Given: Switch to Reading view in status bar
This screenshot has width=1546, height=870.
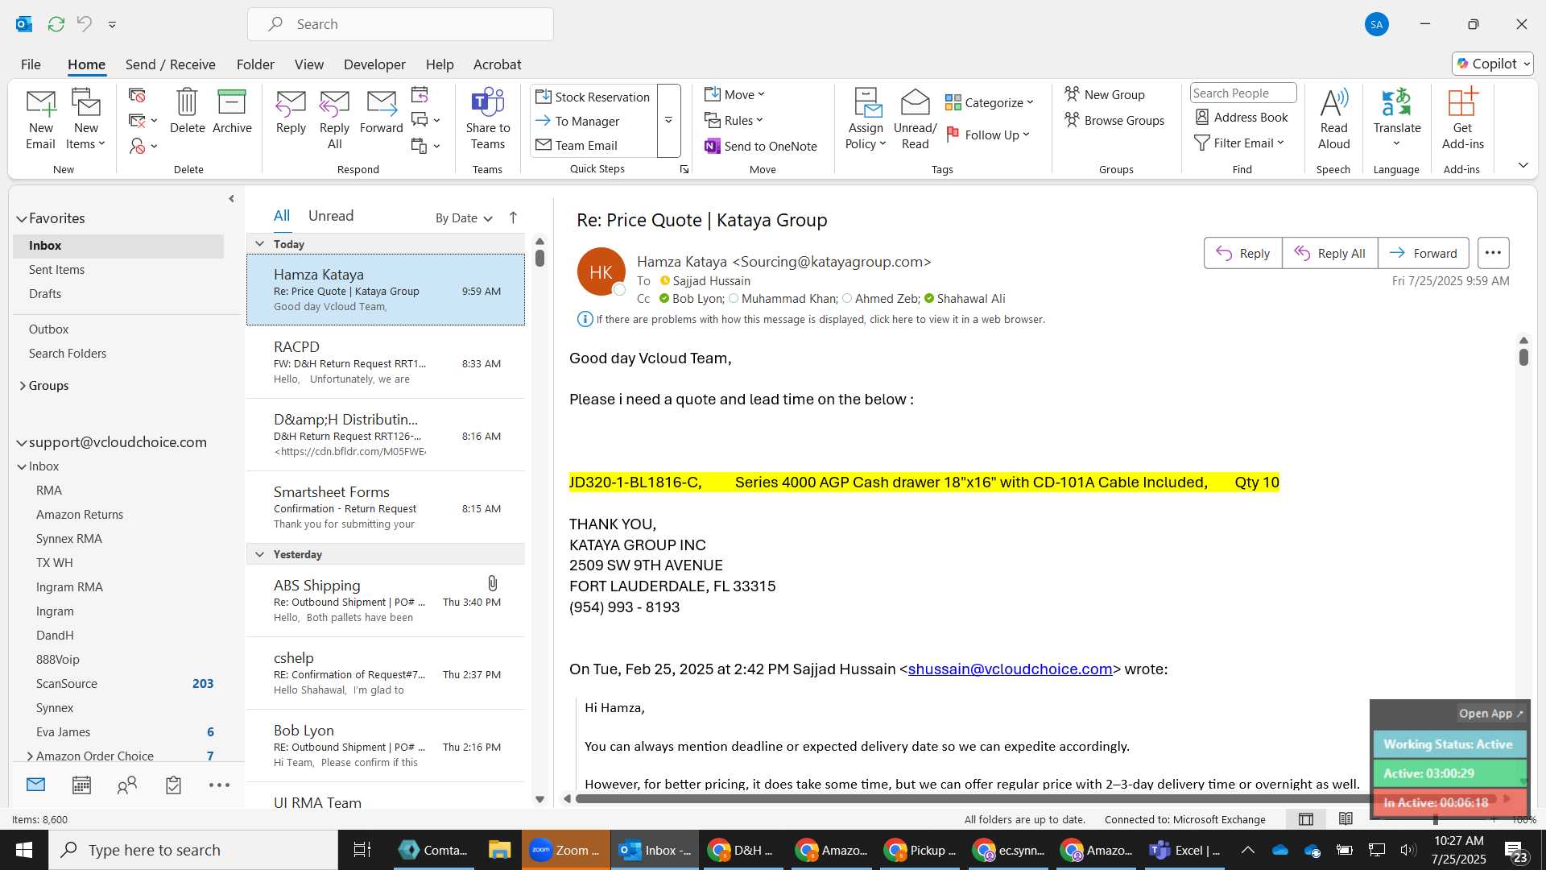Looking at the screenshot, I should (1346, 819).
